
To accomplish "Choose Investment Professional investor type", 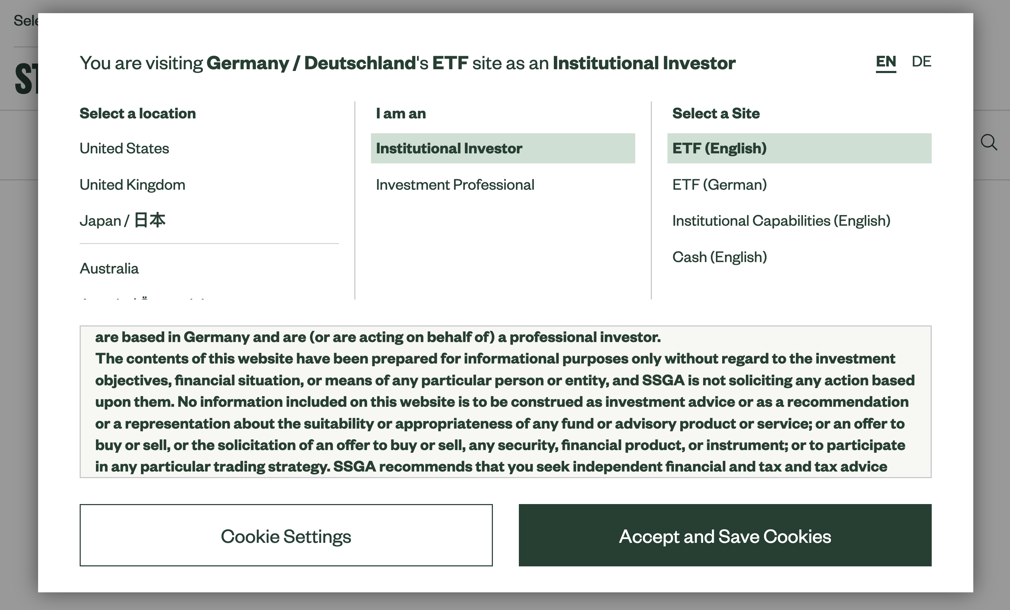I will pyautogui.click(x=455, y=185).
